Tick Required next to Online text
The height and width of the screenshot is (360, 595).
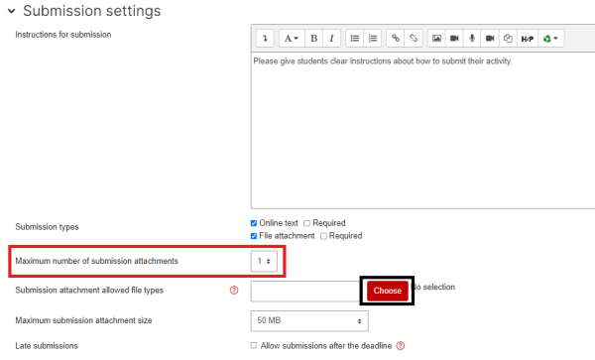click(307, 223)
